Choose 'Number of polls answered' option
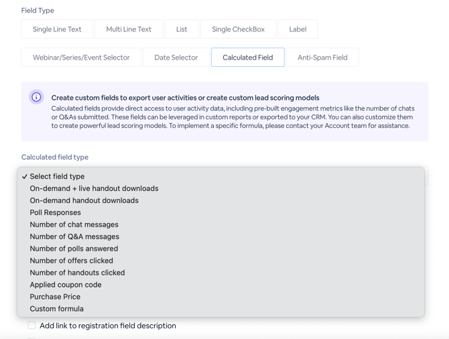The image size is (449, 339). [x=74, y=249]
